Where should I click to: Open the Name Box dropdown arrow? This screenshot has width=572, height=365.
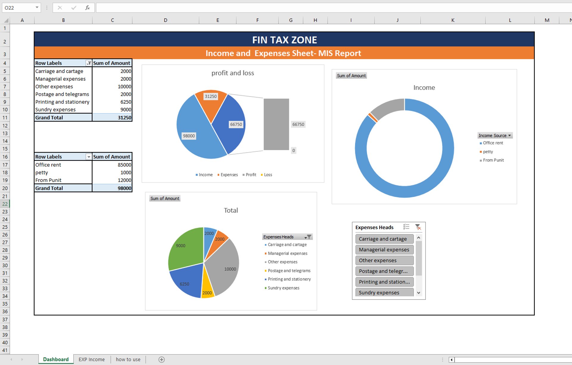[x=37, y=7]
